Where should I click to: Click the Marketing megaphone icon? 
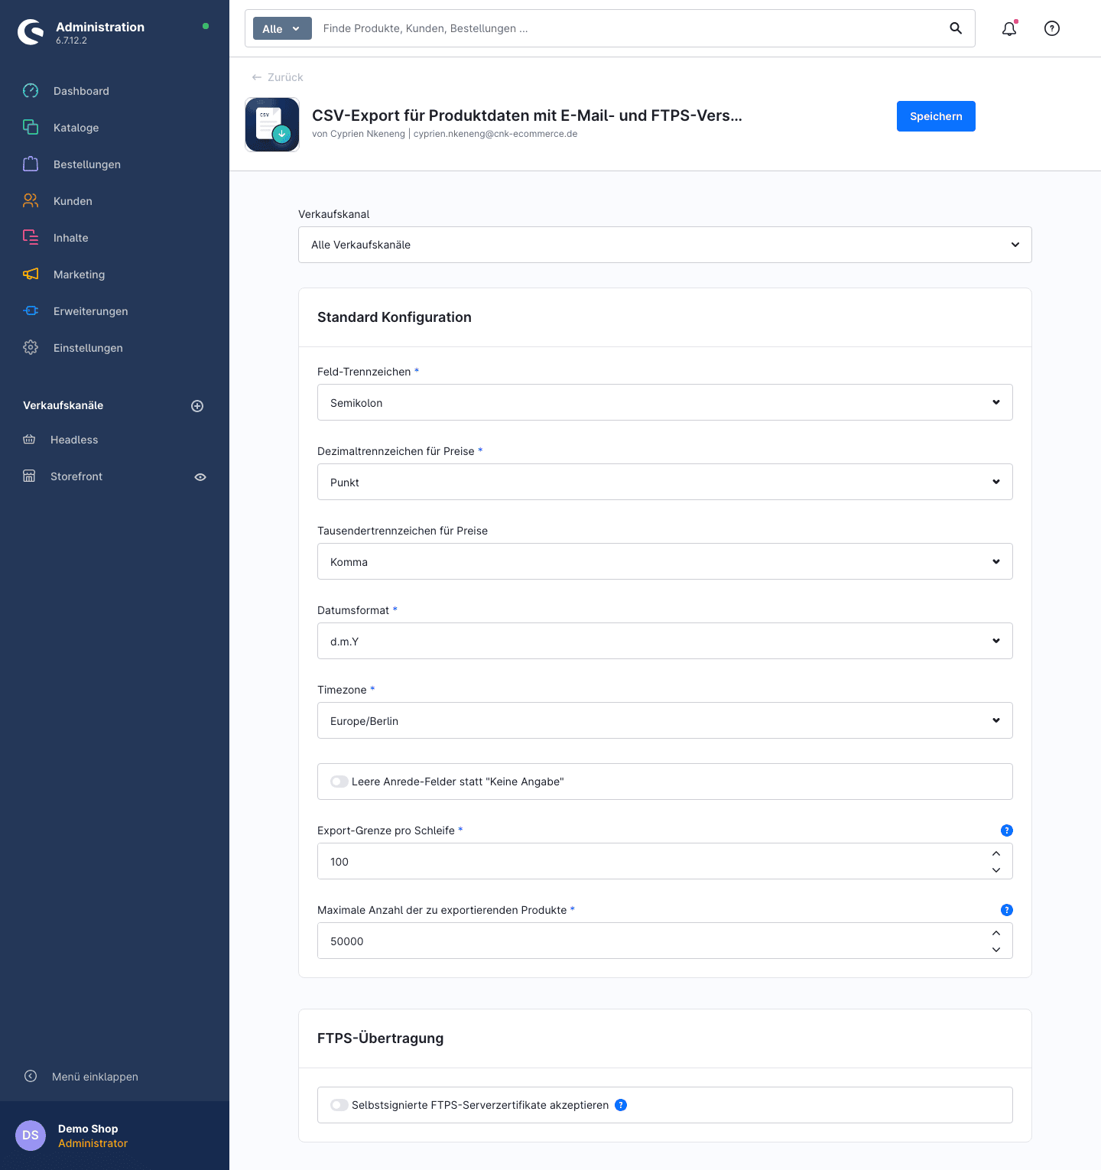pyautogui.click(x=31, y=275)
